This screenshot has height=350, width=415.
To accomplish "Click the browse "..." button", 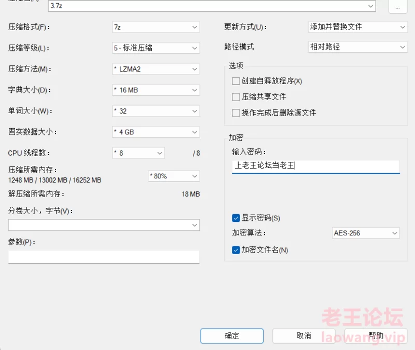I will click(x=397, y=6).
